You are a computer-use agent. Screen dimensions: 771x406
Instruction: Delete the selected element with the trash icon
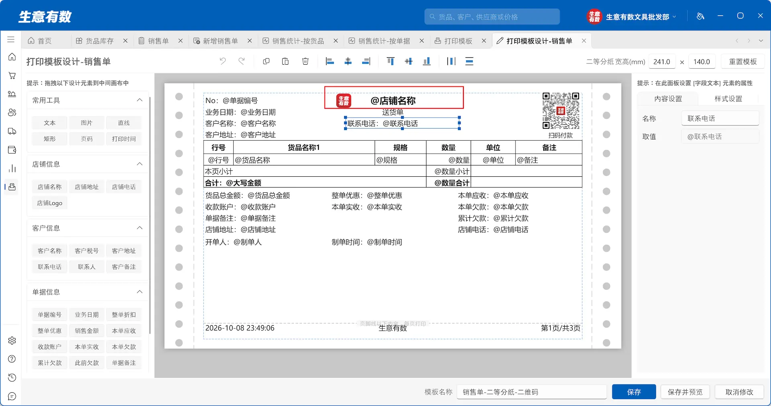point(305,61)
